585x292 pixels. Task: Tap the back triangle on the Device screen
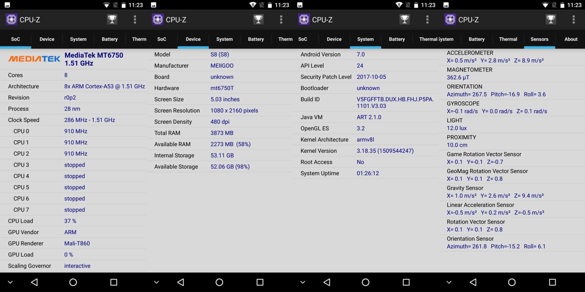coord(181,282)
